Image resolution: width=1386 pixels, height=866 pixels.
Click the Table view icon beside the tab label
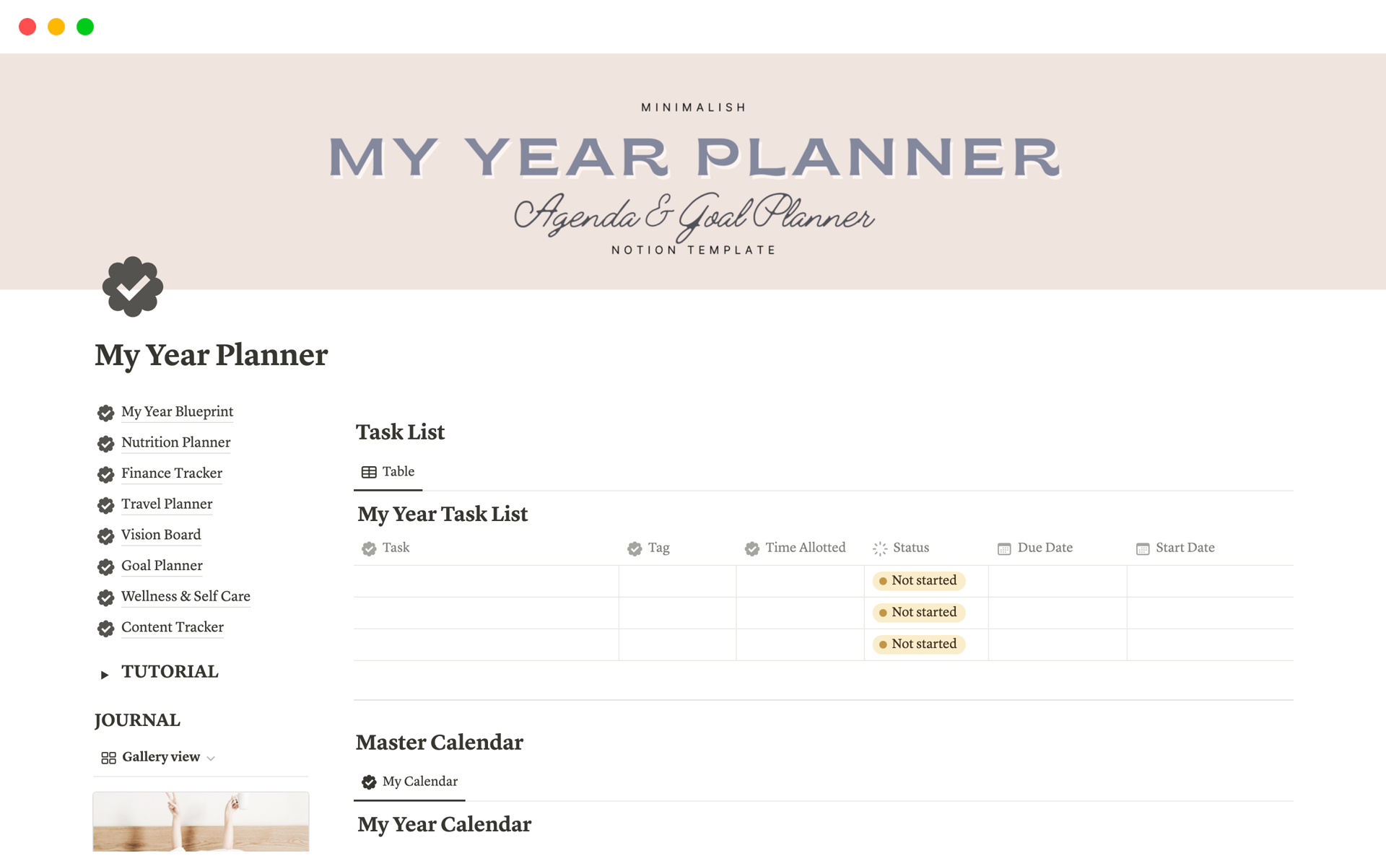click(369, 471)
